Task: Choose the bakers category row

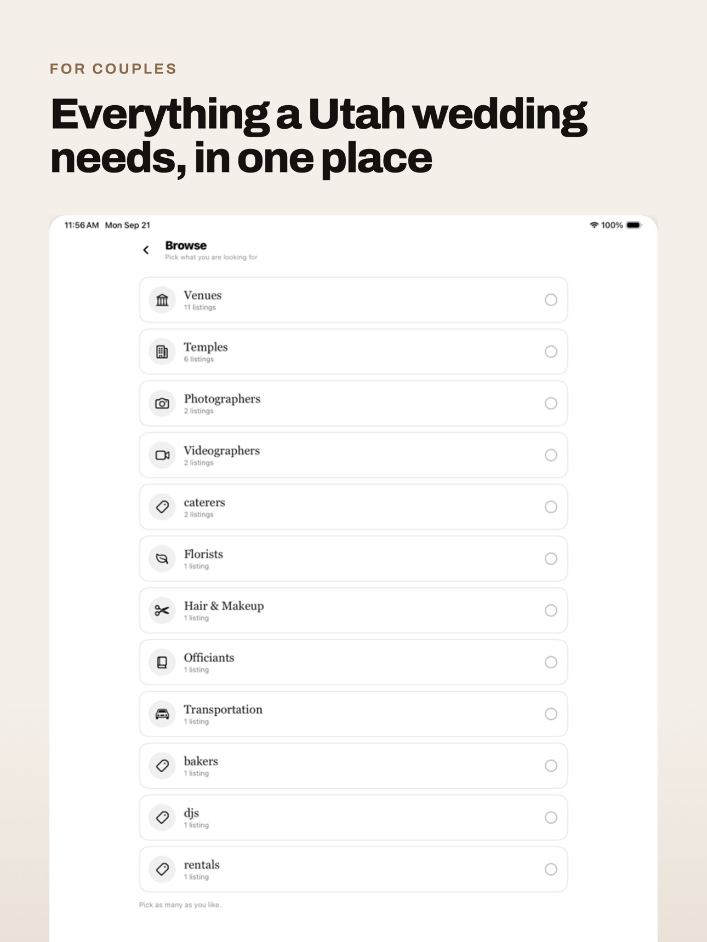Action: pyautogui.click(x=353, y=766)
